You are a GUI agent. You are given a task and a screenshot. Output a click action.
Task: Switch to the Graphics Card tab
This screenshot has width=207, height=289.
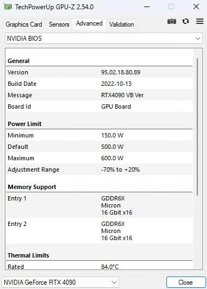click(24, 24)
